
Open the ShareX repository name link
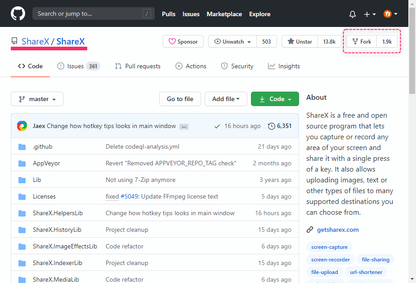coord(71,42)
